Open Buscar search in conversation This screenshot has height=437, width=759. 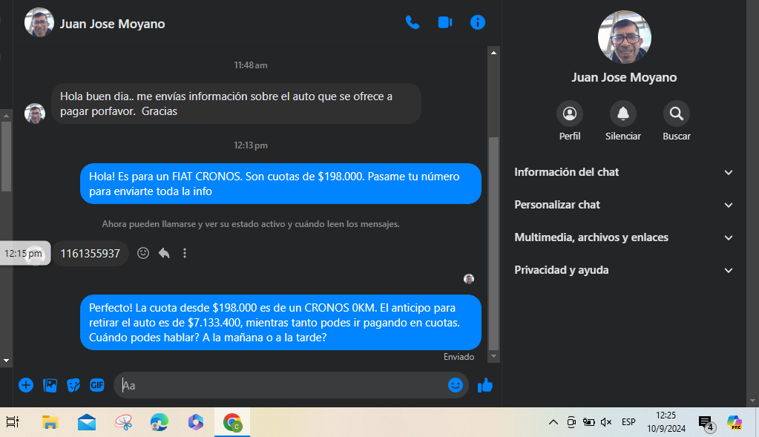676,114
